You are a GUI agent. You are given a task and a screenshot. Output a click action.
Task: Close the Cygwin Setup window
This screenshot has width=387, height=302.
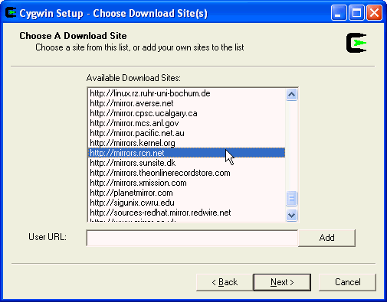374,13
